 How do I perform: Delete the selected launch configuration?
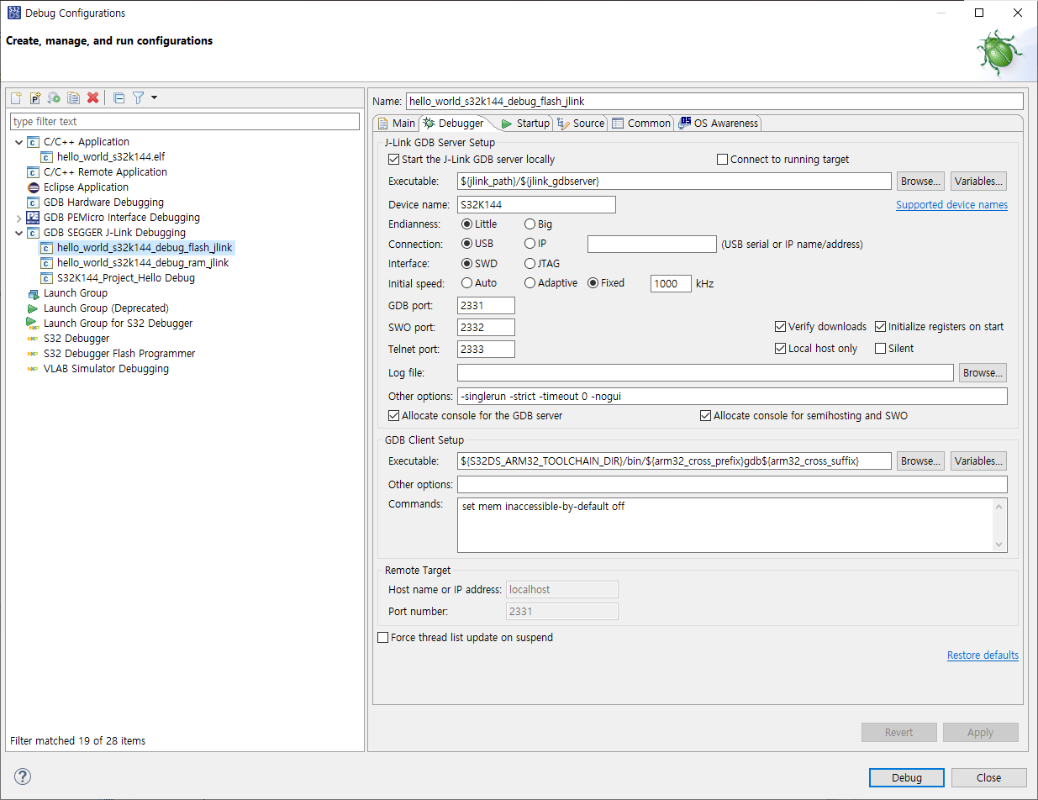(92, 97)
